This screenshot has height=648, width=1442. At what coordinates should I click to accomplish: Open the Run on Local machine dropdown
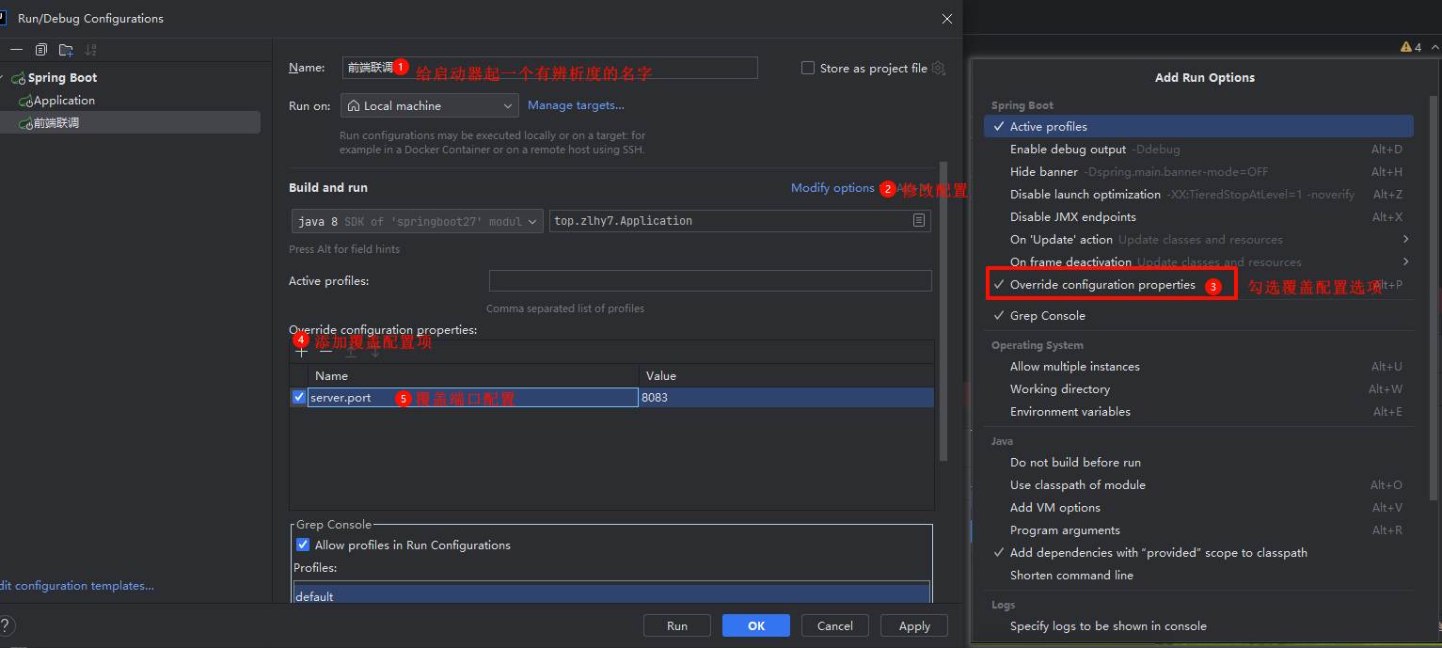point(430,106)
